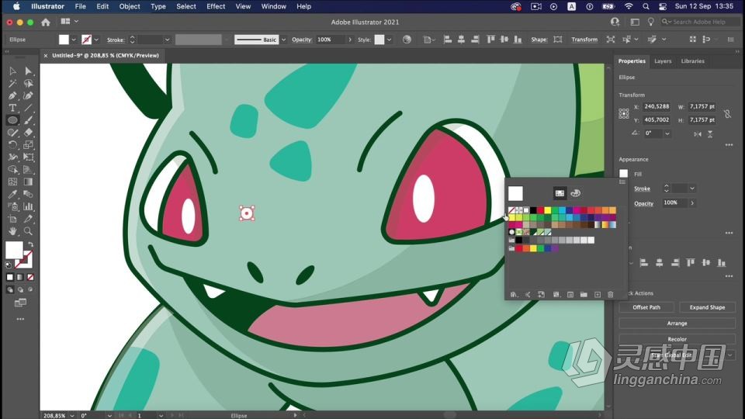Open Transform panel more options dots

(x=729, y=145)
